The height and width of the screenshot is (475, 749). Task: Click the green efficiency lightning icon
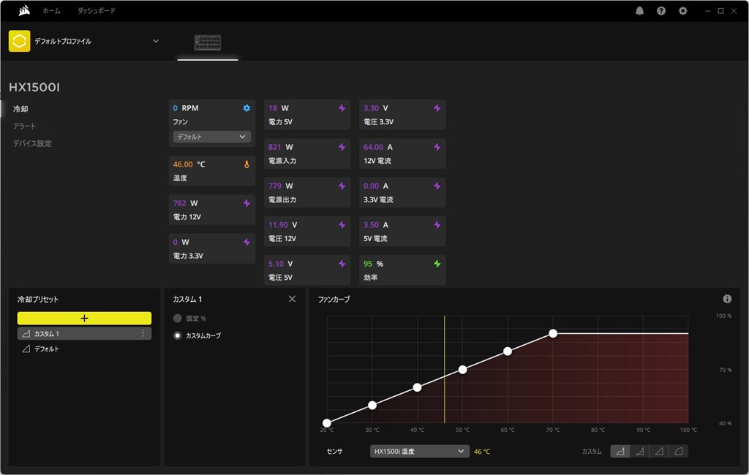pyautogui.click(x=437, y=264)
